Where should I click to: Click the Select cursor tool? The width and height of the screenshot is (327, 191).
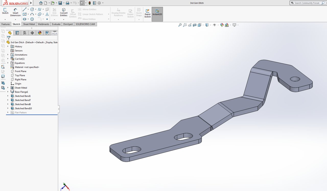82,3
